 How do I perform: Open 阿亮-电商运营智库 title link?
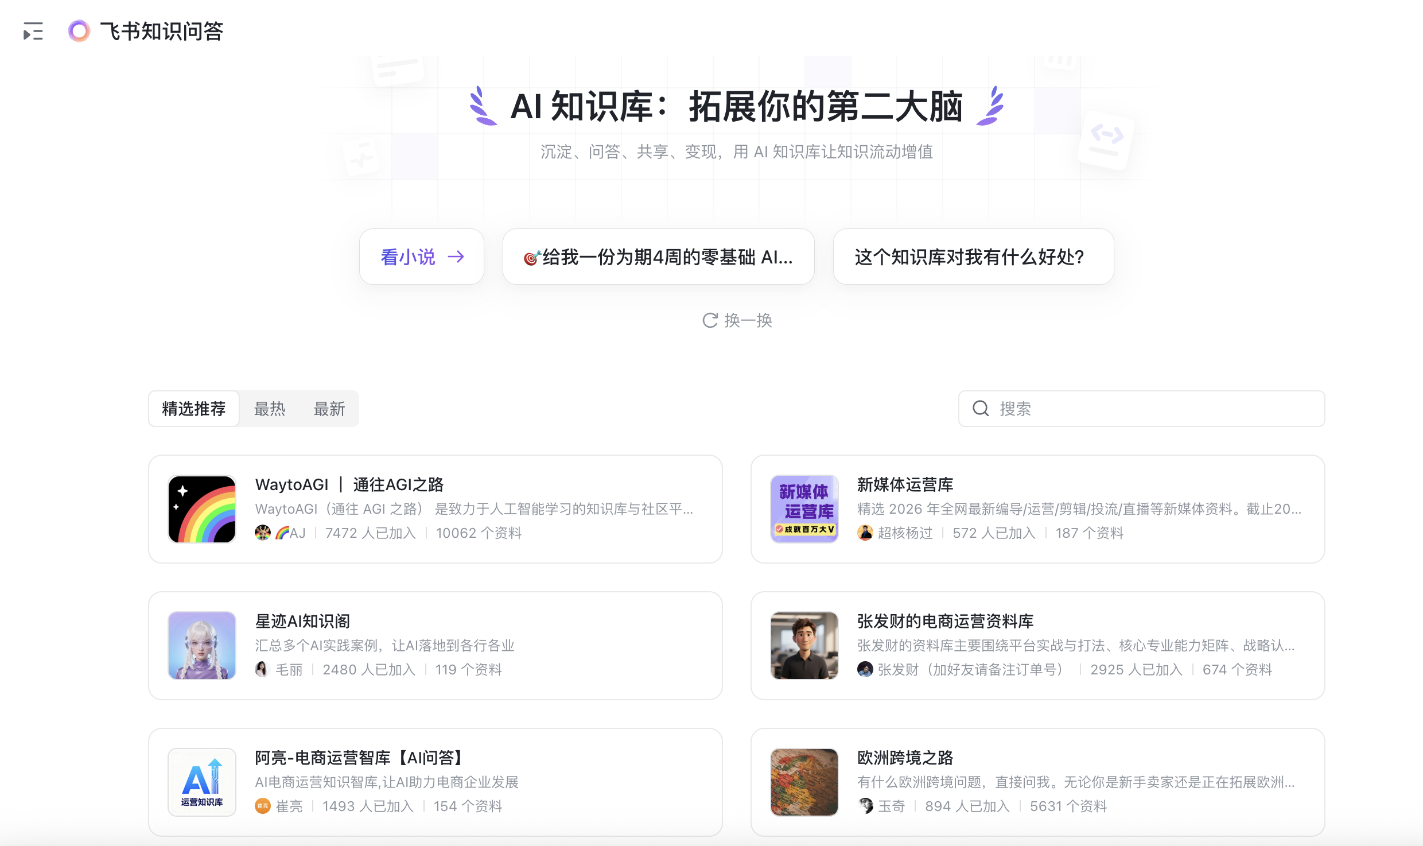(359, 758)
